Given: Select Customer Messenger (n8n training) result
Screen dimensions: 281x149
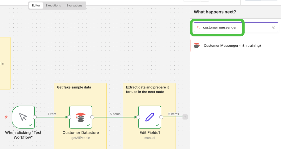Looking at the screenshot, I should (x=235, y=46).
